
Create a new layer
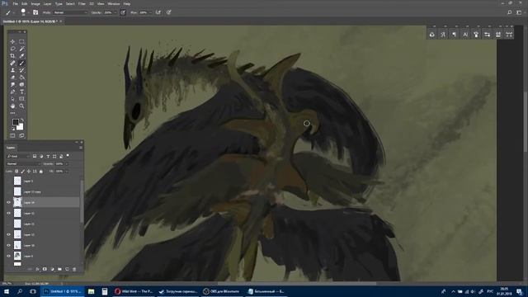coord(67,269)
